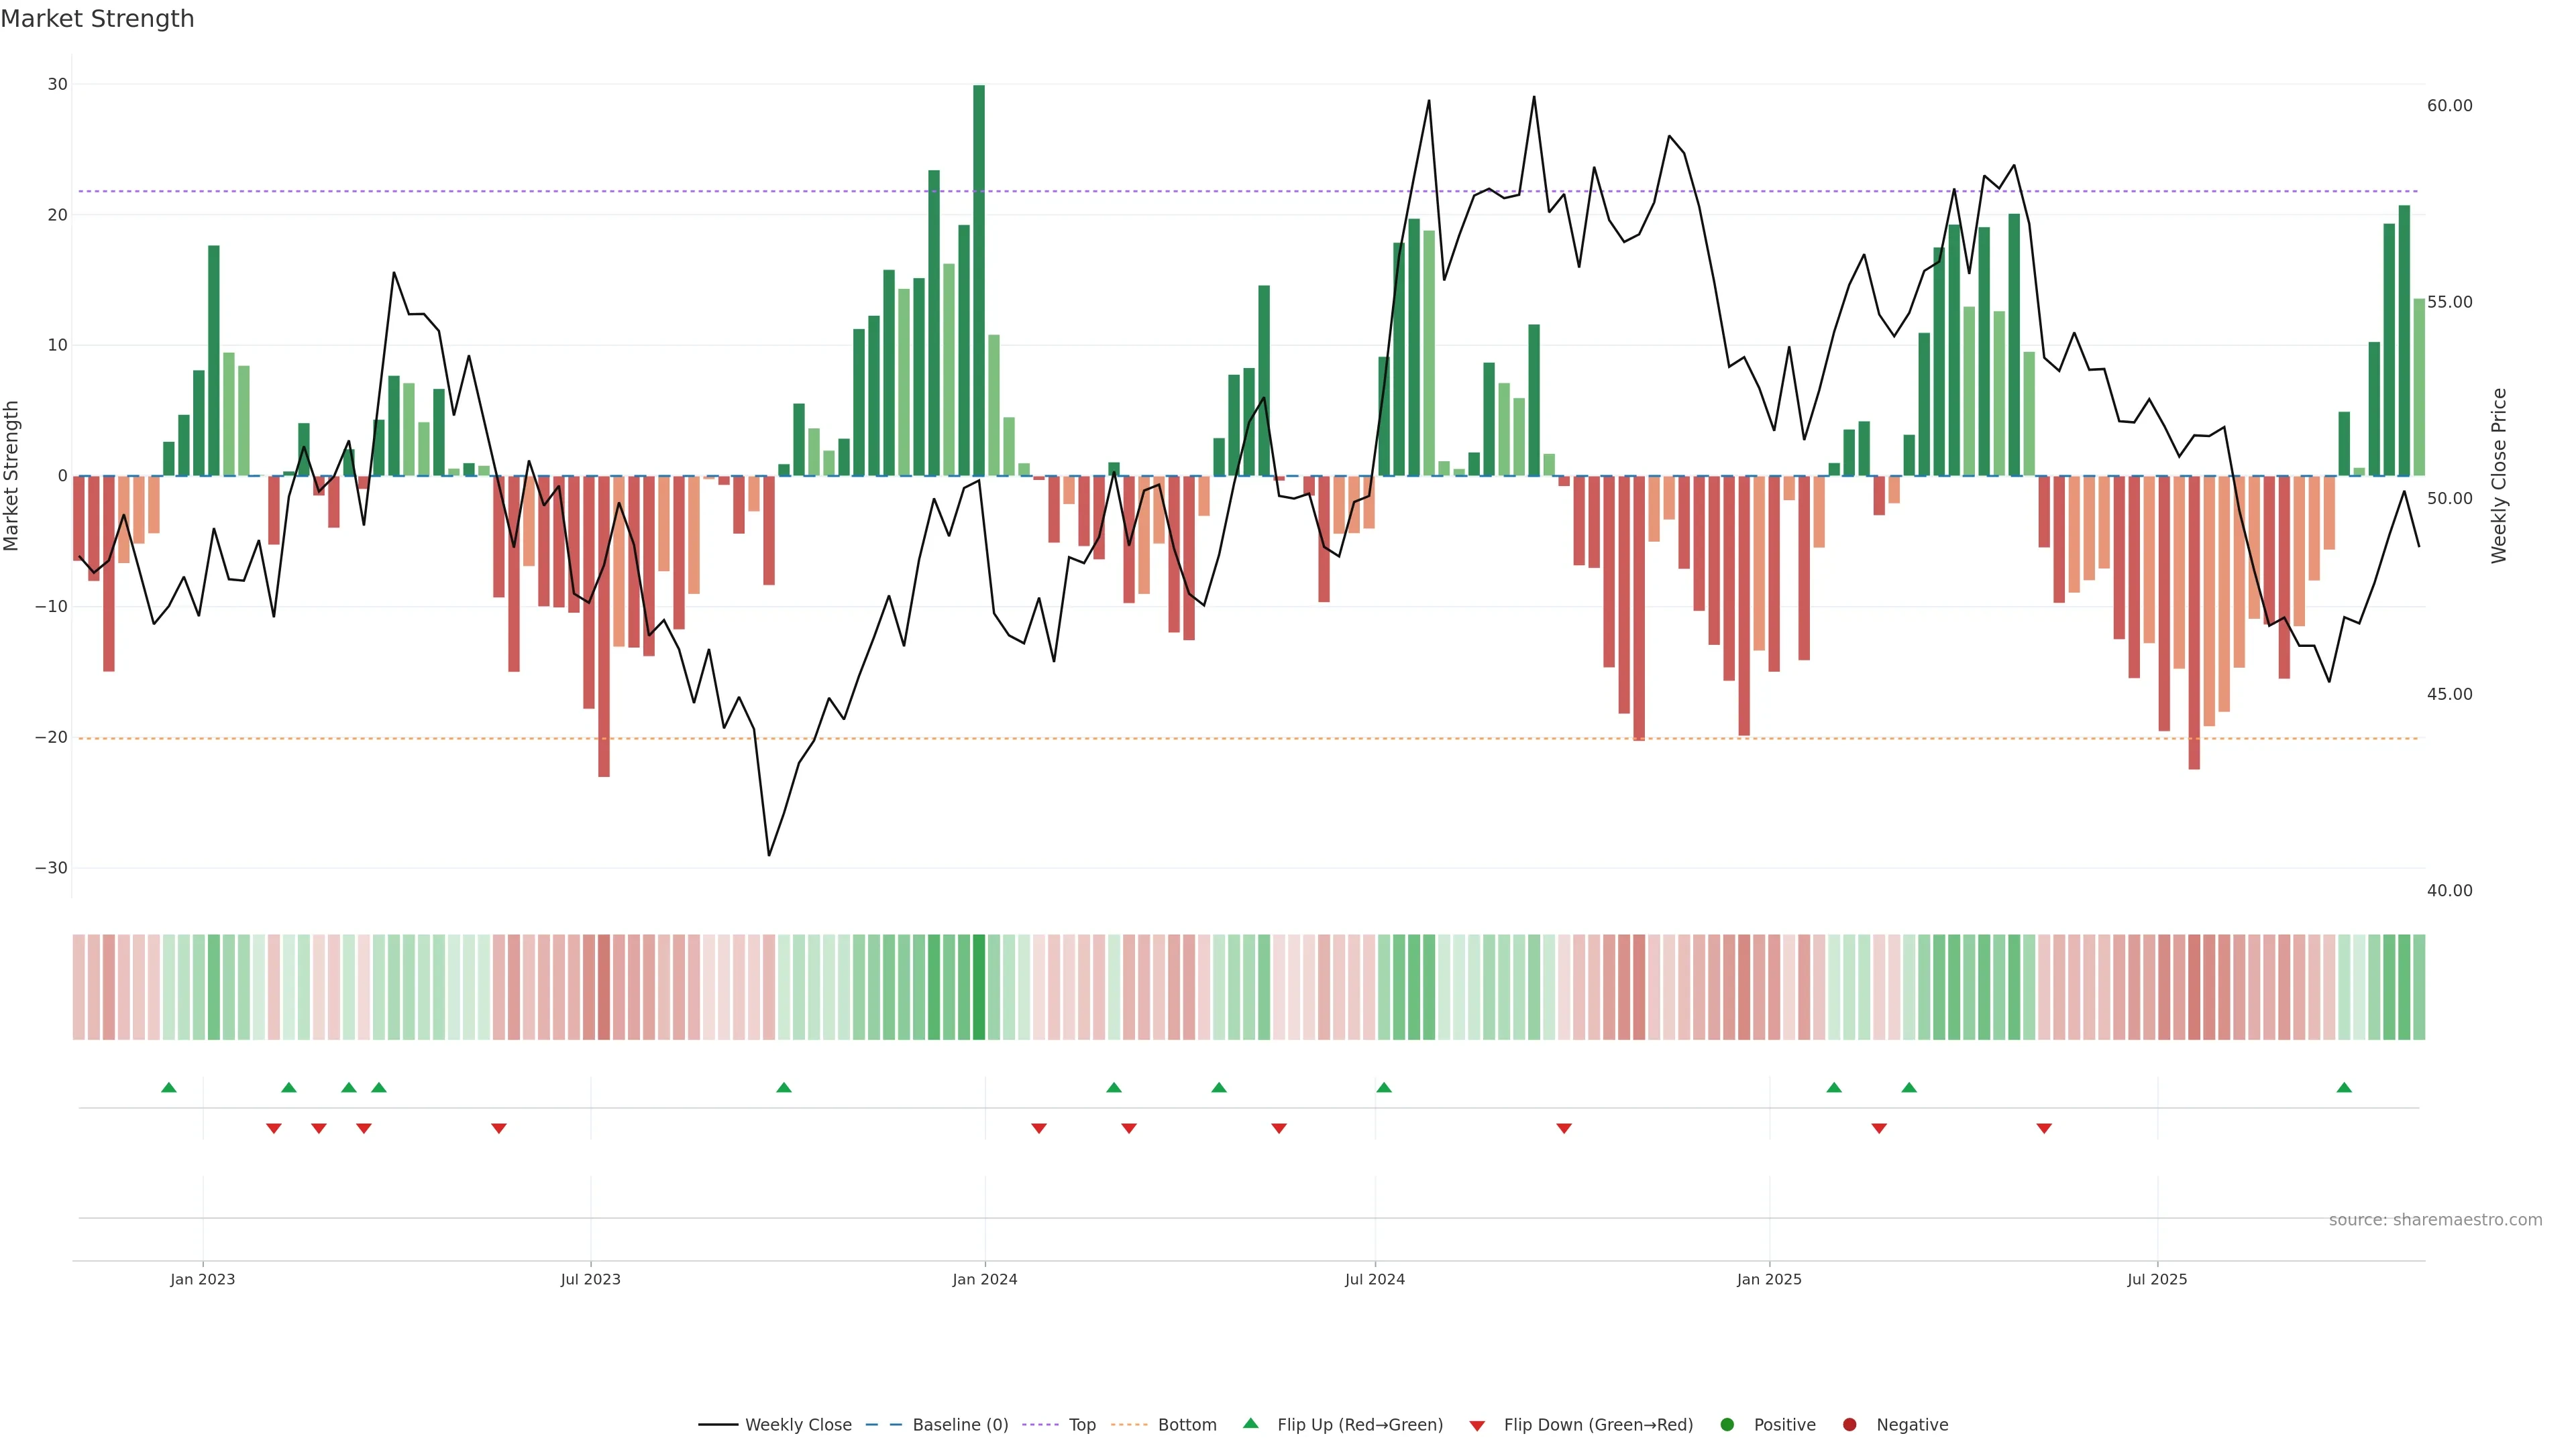Click the Flip Down red triangle legend icon

click(1477, 1426)
